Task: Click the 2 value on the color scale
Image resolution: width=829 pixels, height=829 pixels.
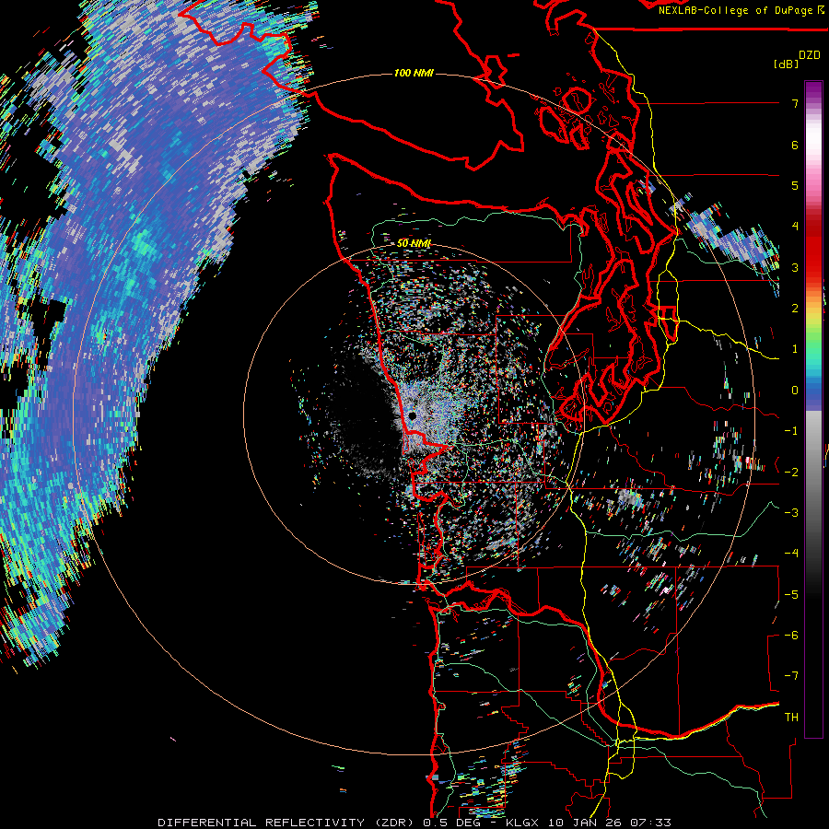Action: [795, 309]
